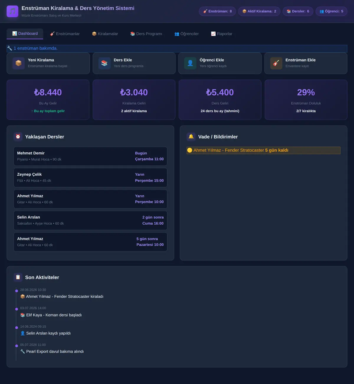
Task: Click the books icon on Ders Ekle card
Action: pyautogui.click(x=104, y=63)
